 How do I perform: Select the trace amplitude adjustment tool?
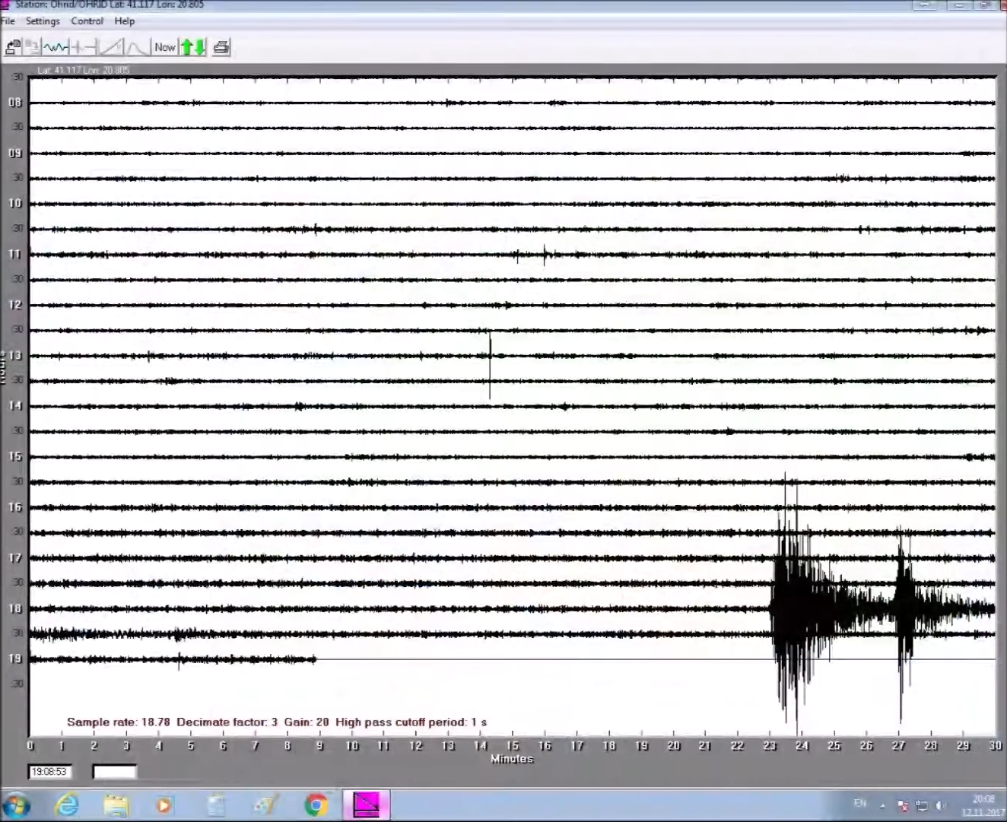(x=85, y=46)
